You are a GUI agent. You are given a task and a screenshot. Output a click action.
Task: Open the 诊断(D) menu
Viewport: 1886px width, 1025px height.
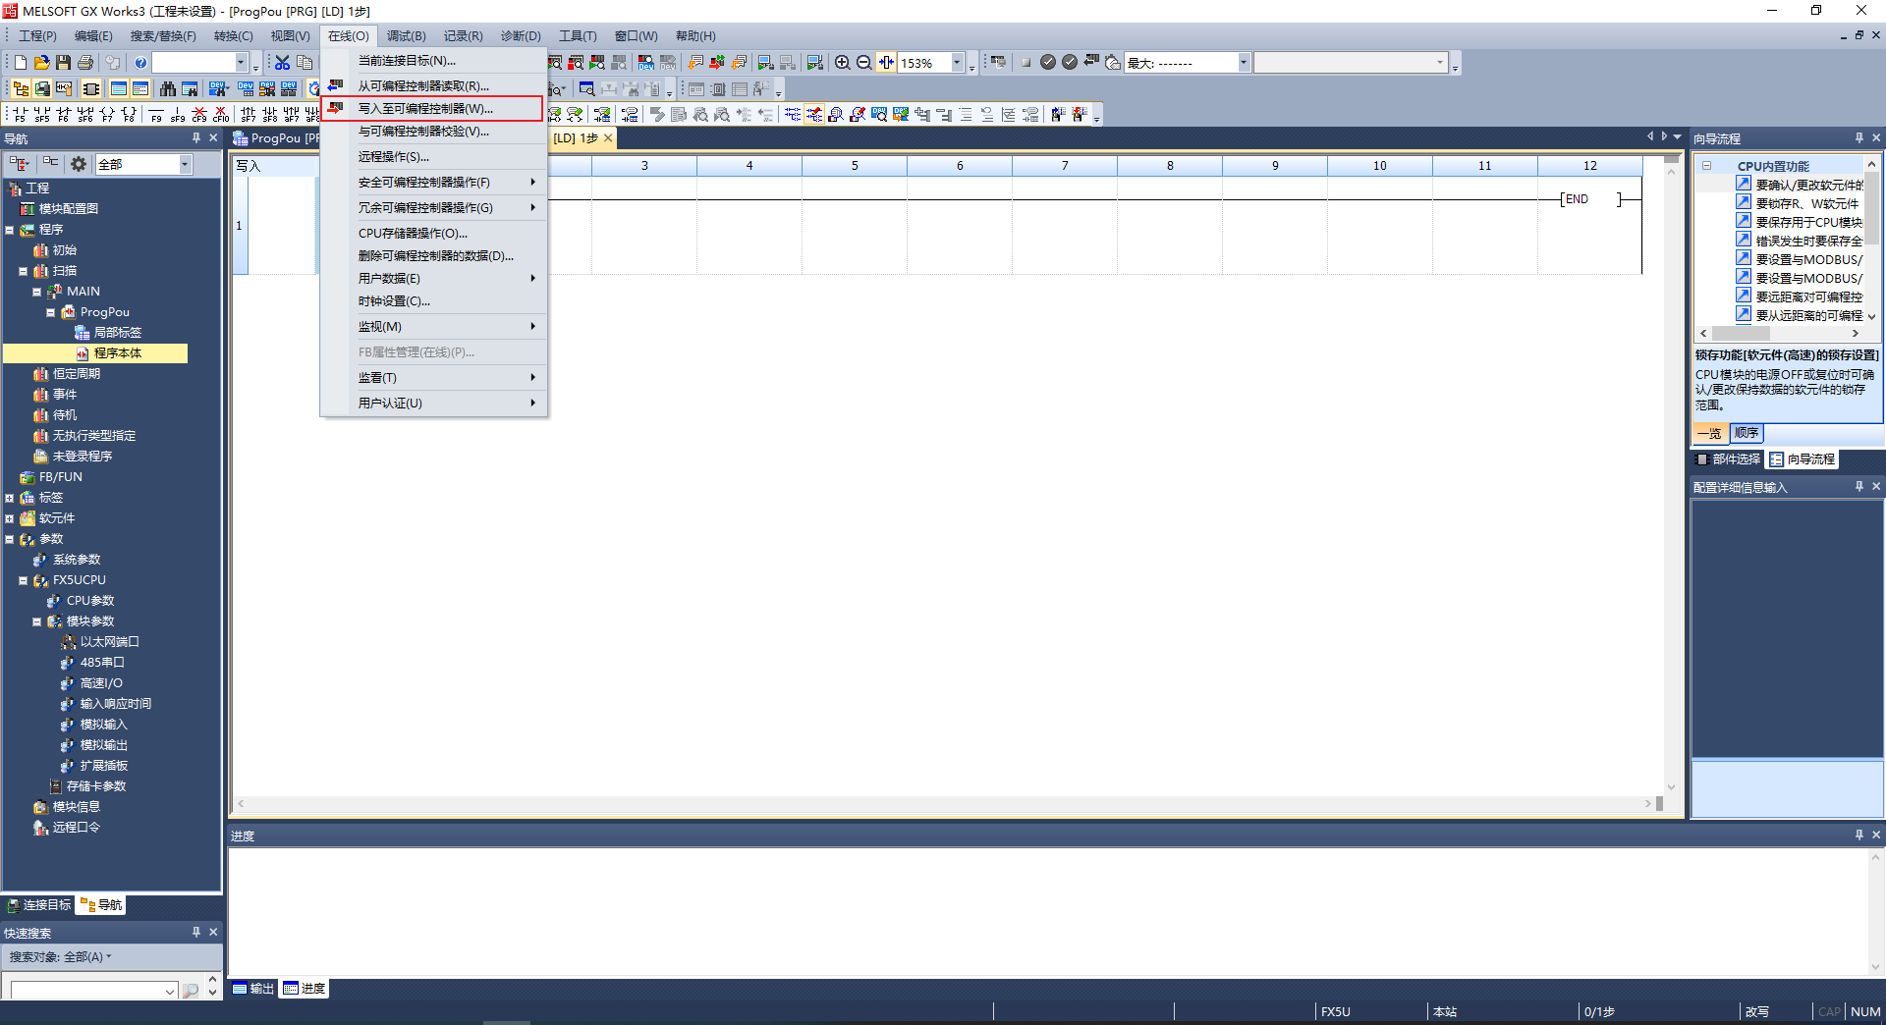point(521,36)
